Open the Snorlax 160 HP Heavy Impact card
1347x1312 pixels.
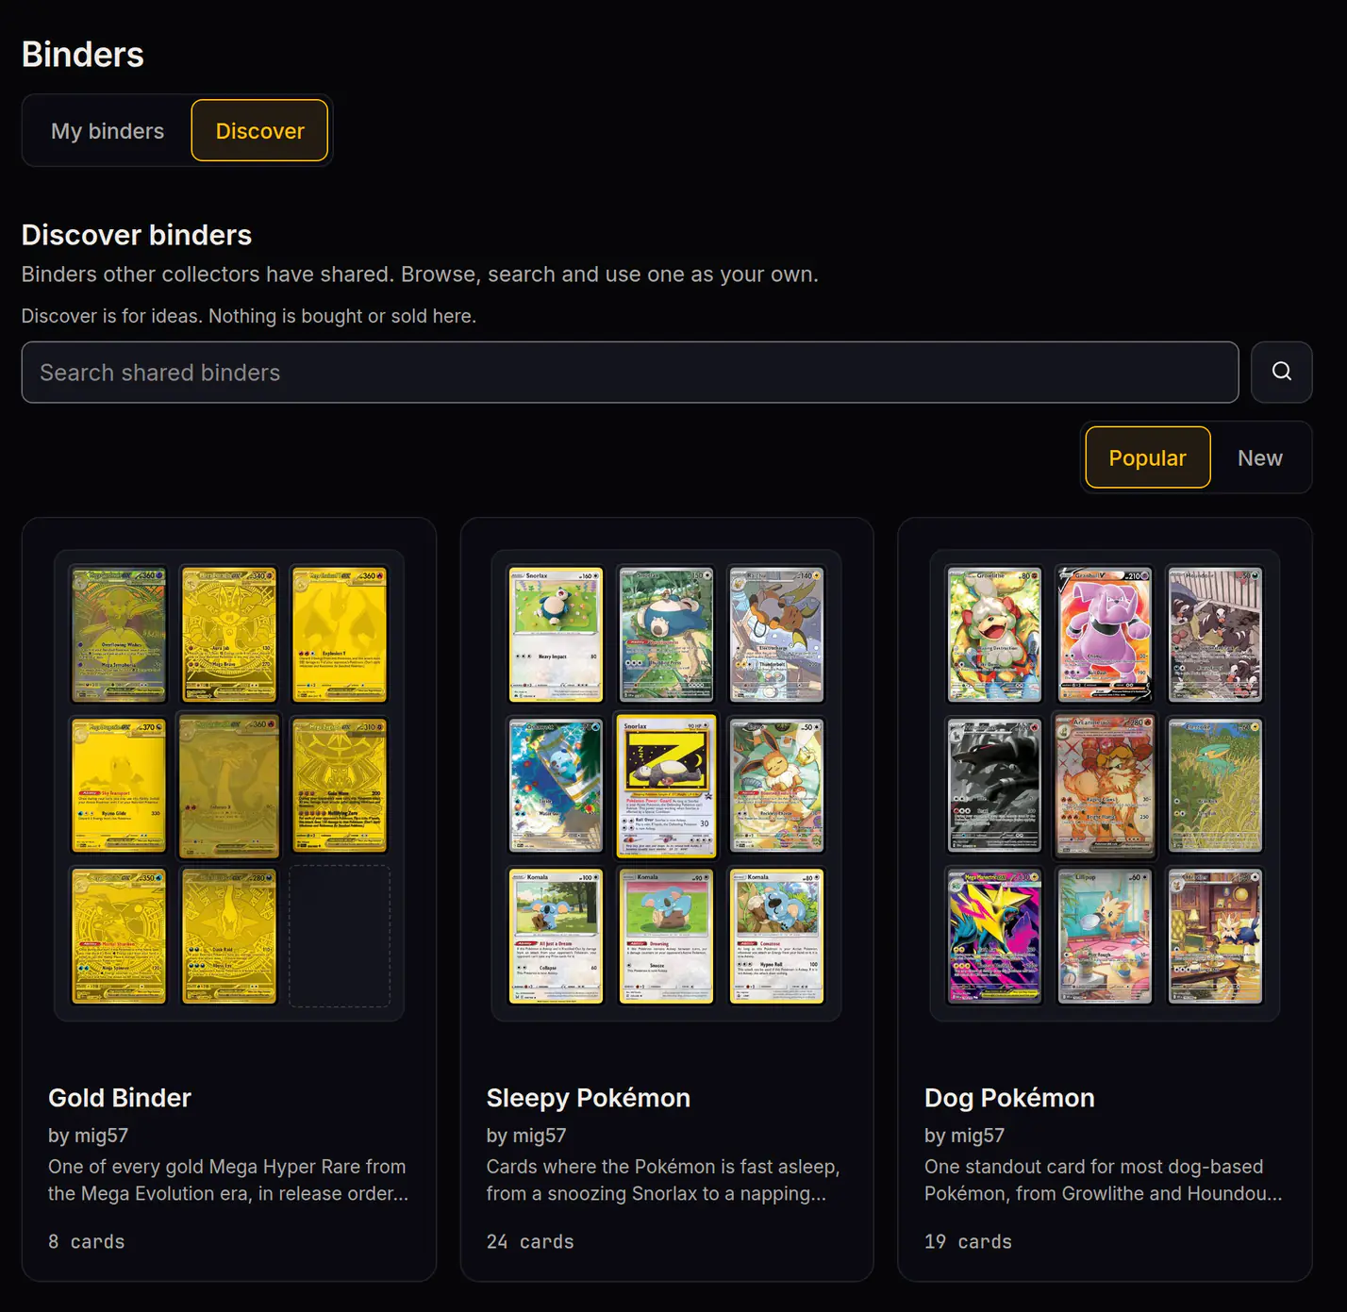(556, 635)
